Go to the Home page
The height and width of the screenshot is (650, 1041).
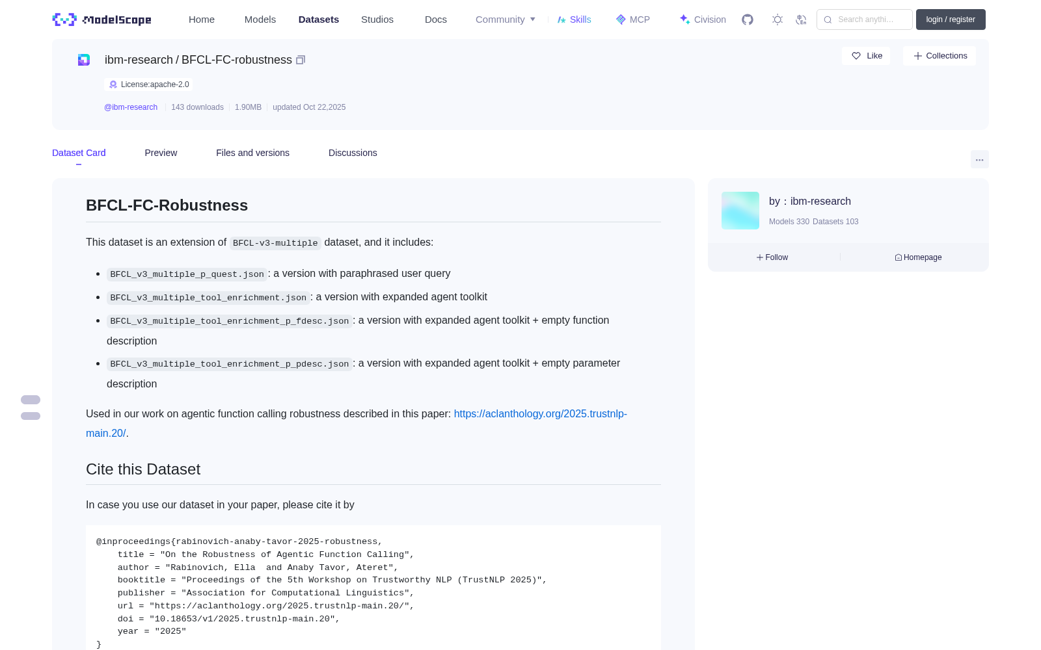(202, 19)
